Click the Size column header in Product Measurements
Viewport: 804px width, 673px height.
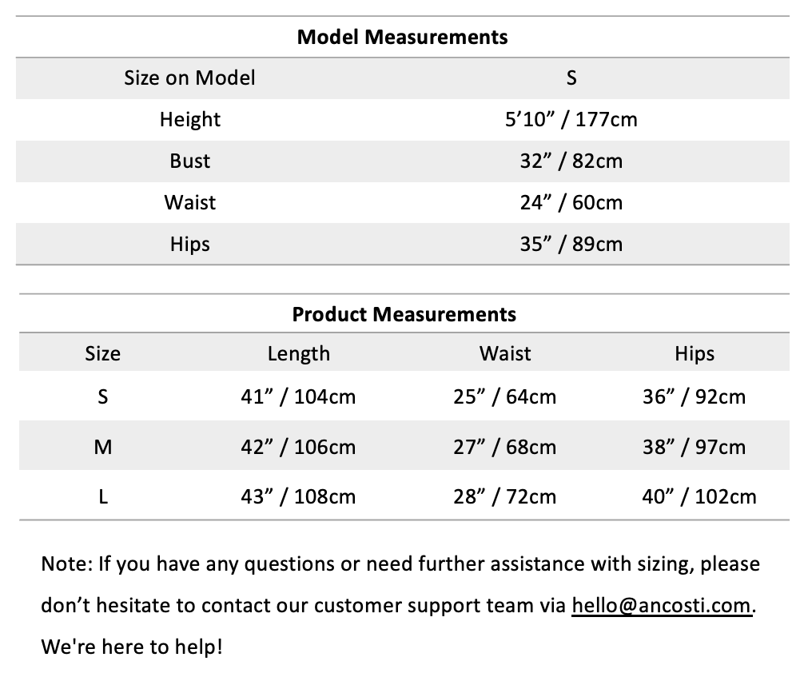pyautogui.click(x=102, y=353)
